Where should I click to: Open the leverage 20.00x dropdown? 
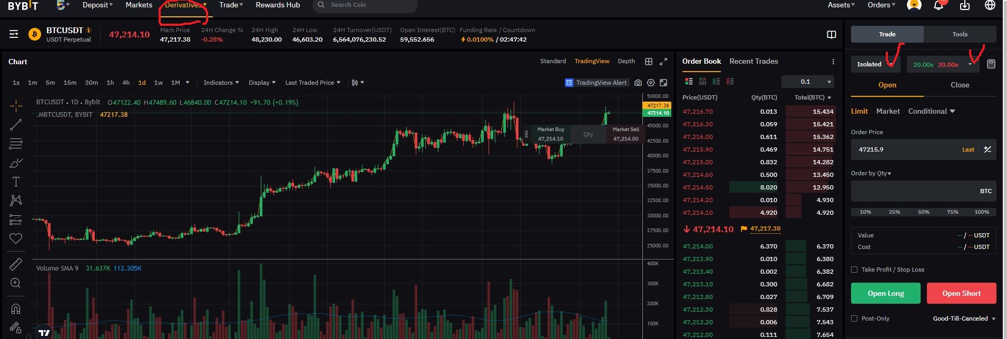click(x=943, y=64)
